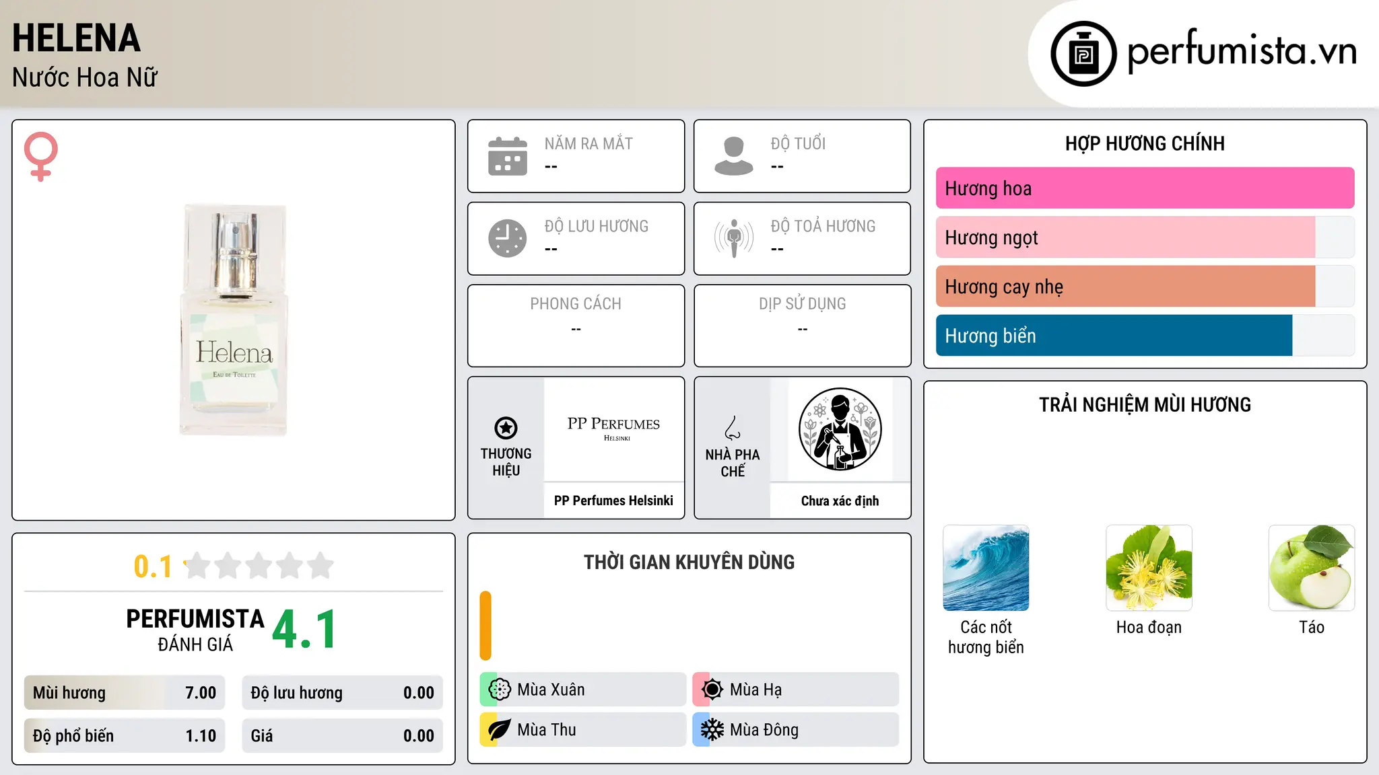
Task: Click the Độ lưu hương 0.00 score row
Action: pos(342,693)
